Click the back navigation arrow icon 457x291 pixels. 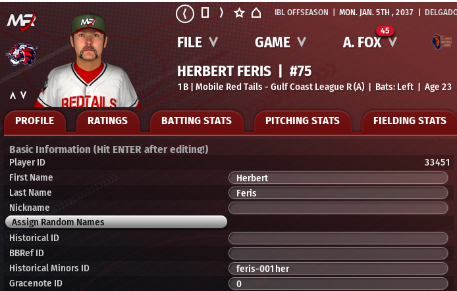pyautogui.click(x=186, y=12)
